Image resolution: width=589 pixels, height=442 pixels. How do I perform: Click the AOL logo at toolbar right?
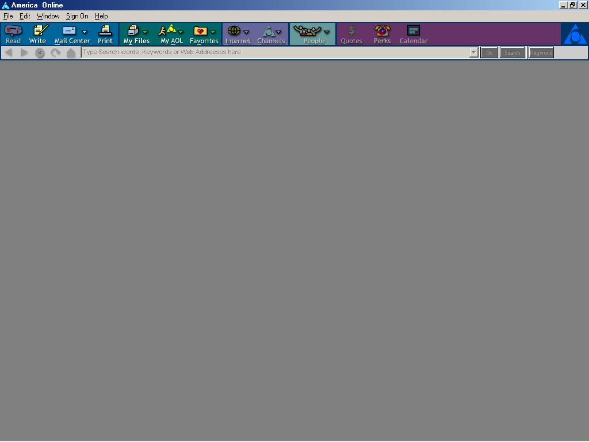point(574,35)
